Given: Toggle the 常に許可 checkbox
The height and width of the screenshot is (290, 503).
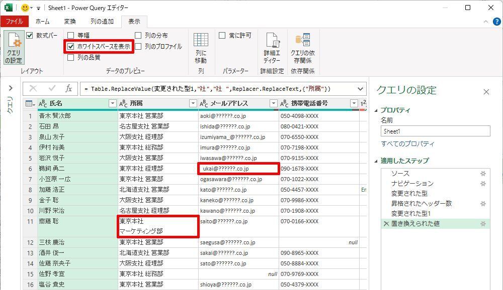Looking at the screenshot, I should pyautogui.click(x=222, y=36).
